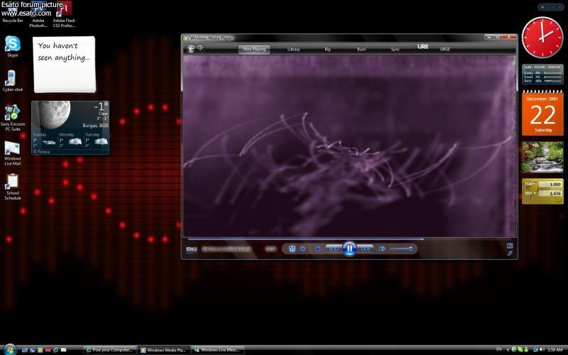568x355 pixels.
Task: Click Show Desktop quick launch icon
Action: pyautogui.click(x=25, y=350)
